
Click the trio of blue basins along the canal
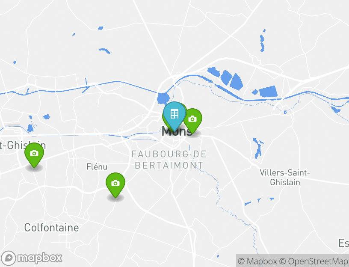point(225,78)
